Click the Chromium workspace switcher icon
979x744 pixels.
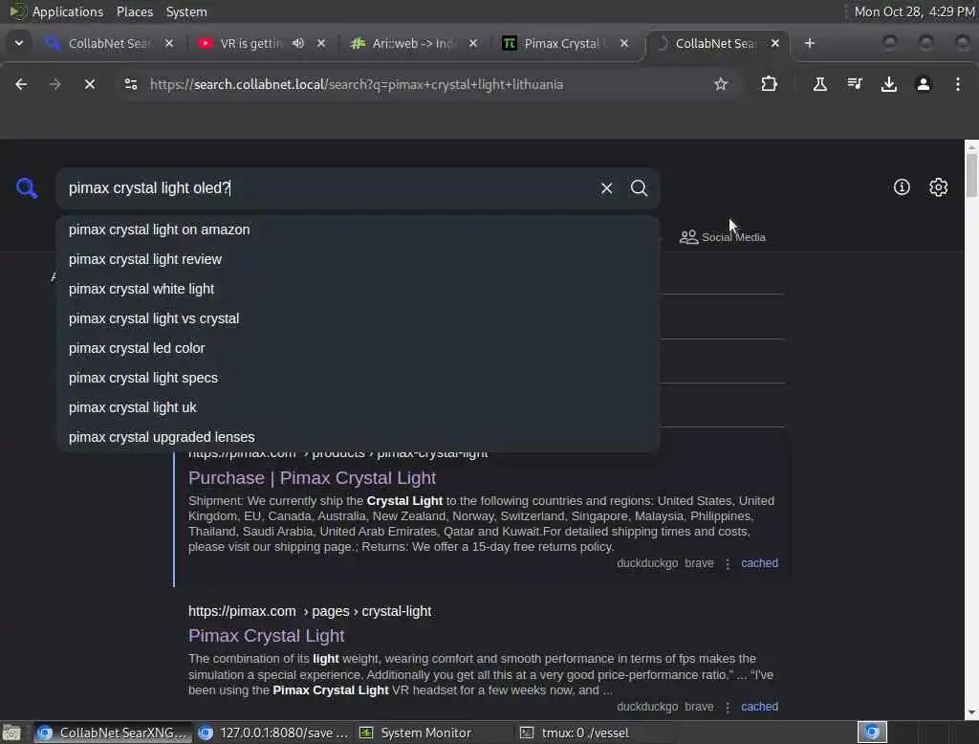tap(872, 733)
